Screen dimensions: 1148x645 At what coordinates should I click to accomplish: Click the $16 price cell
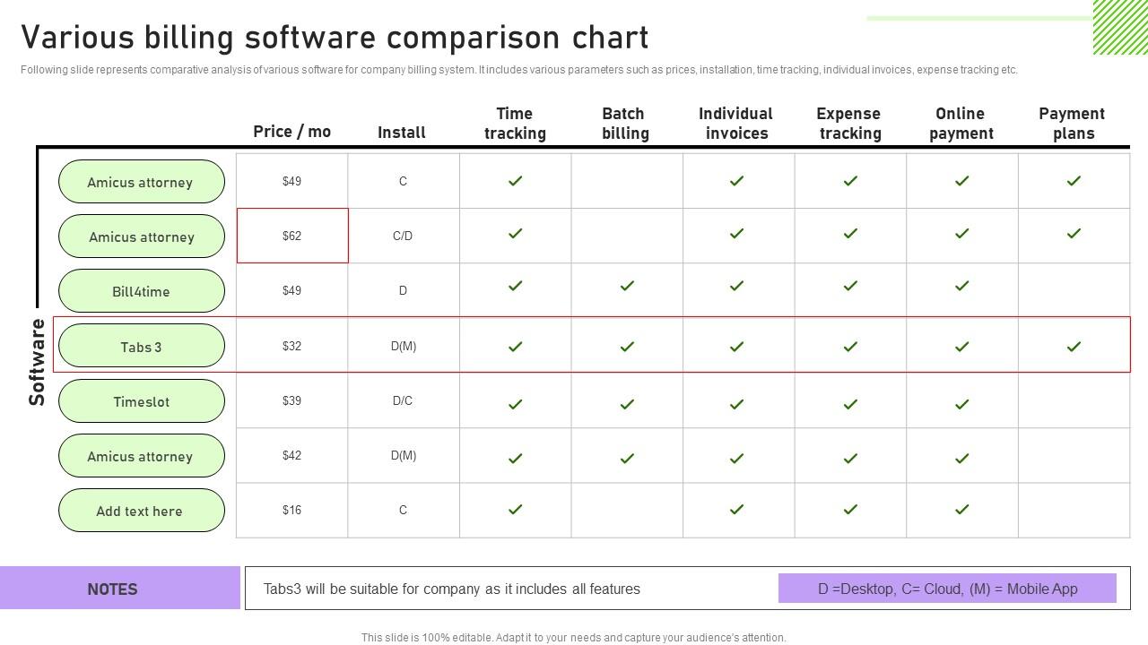click(x=292, y=510)
